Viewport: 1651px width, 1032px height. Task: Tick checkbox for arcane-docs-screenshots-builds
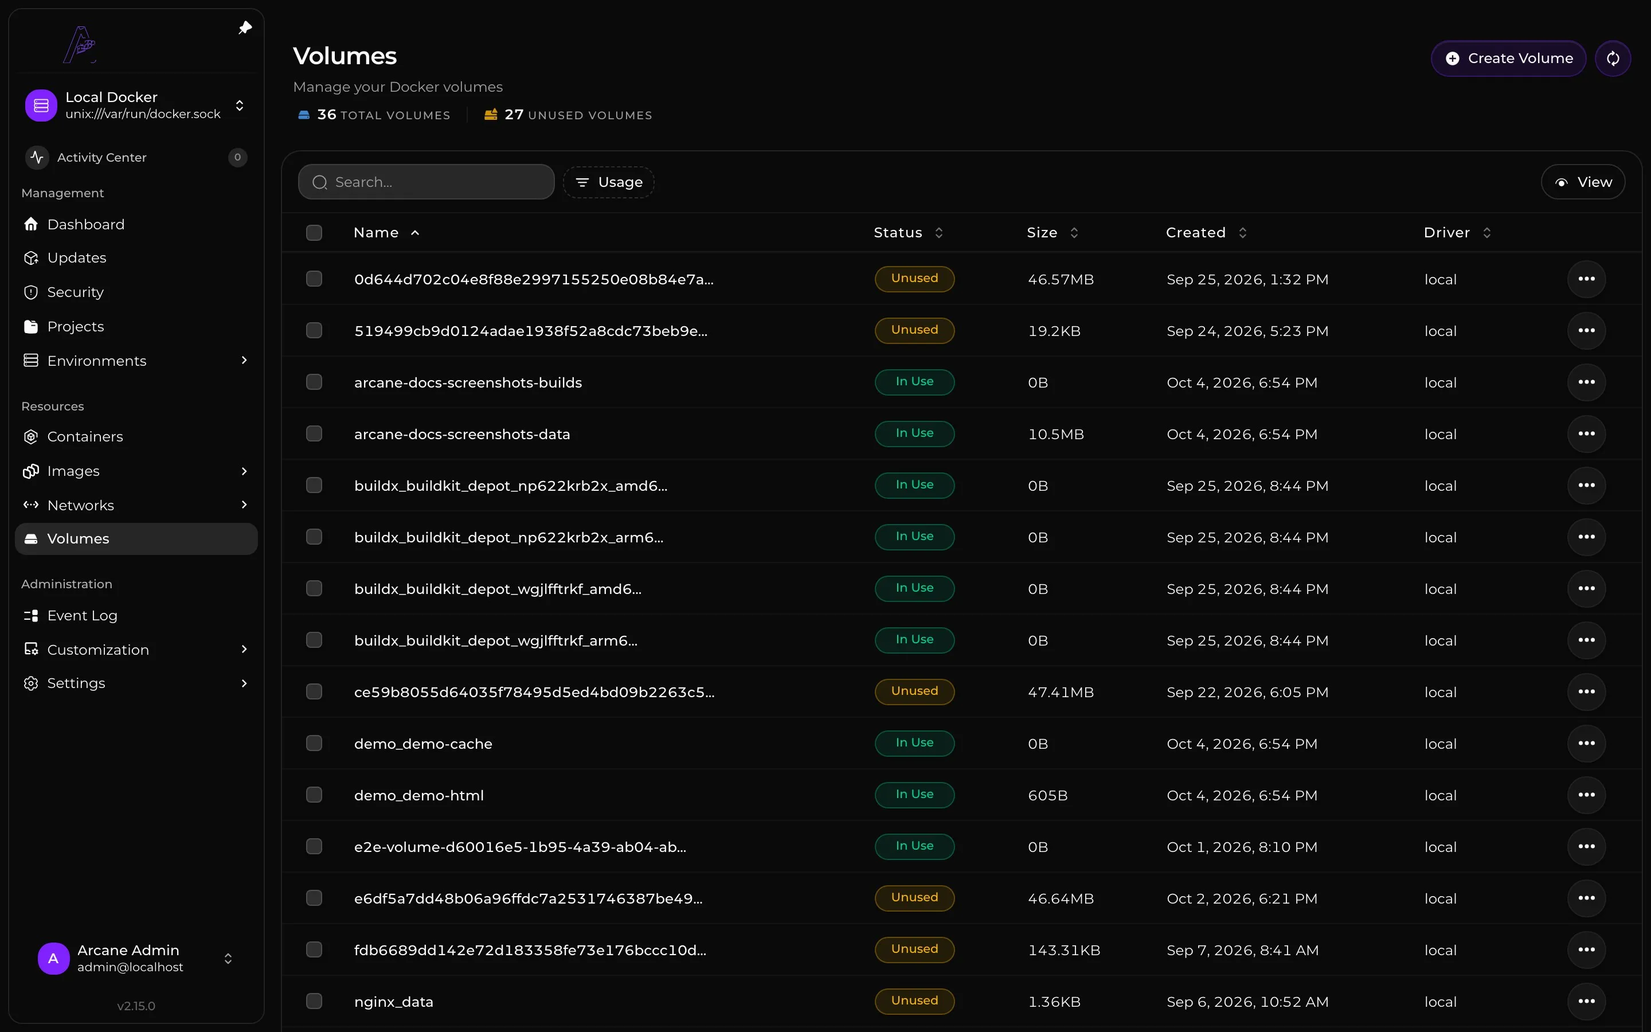[x=314, y=382]
